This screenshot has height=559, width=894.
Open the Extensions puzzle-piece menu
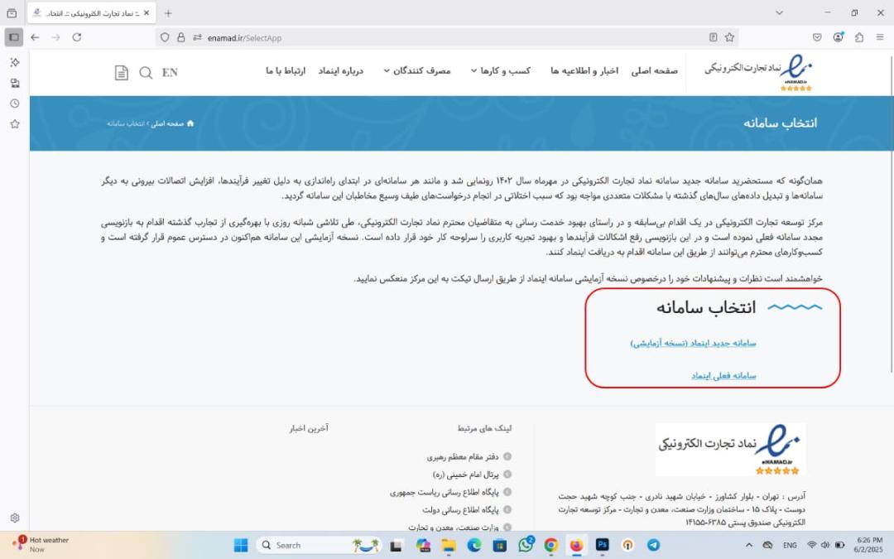[859, 37]
